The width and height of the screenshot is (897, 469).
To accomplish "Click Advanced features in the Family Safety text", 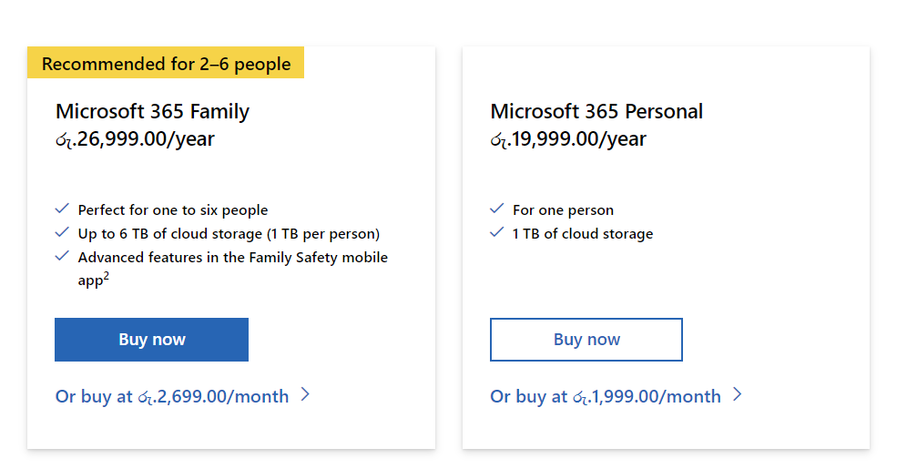I will tap(233, 269).
